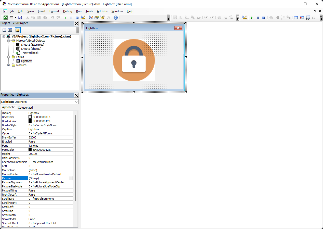
Task: Collapse the Forms folder node
Action: (9, 57)
